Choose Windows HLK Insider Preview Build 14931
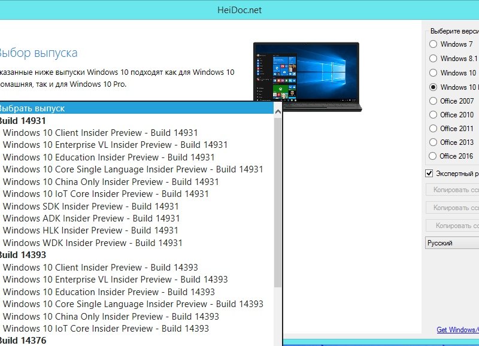Image resolution: width=479 pixels, height=346 pixels. click(137, 230)
